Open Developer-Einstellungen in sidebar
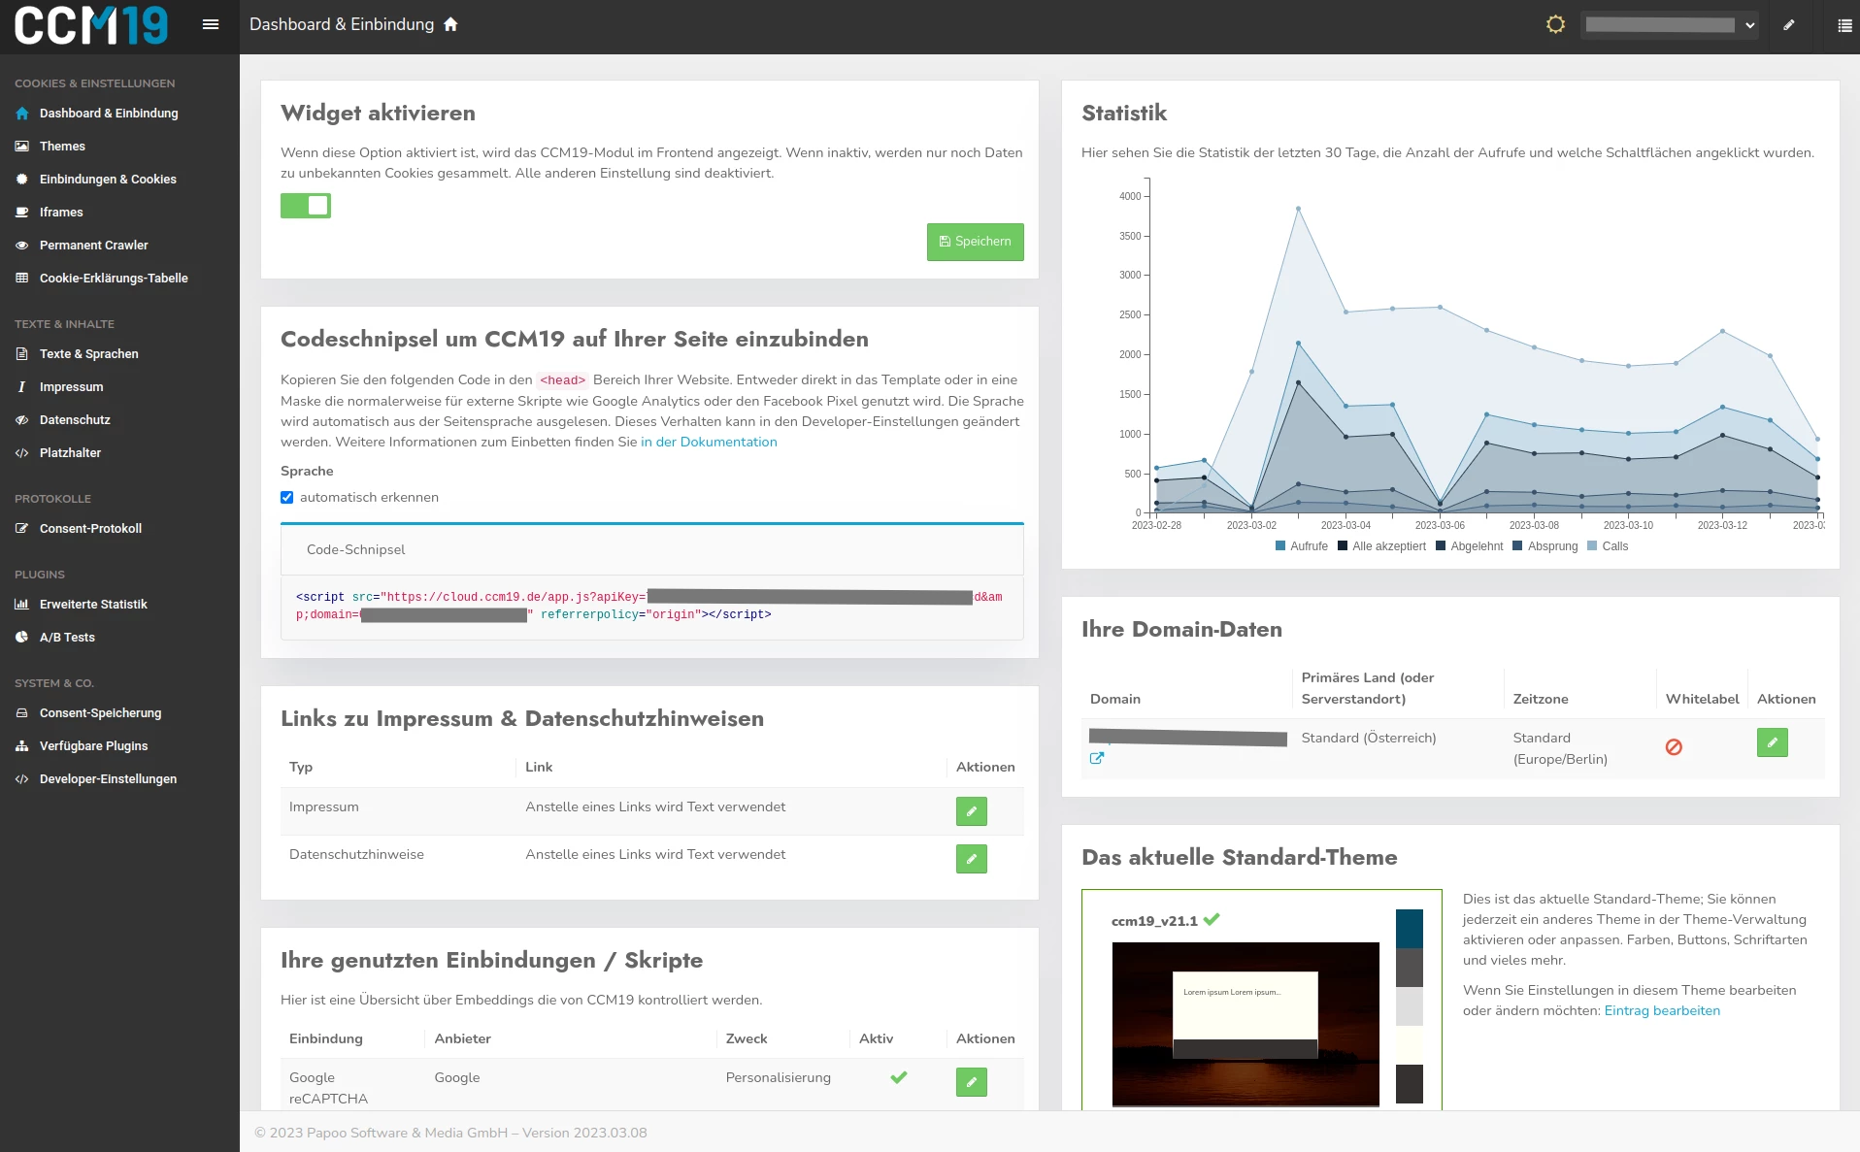 pos(108,779)
